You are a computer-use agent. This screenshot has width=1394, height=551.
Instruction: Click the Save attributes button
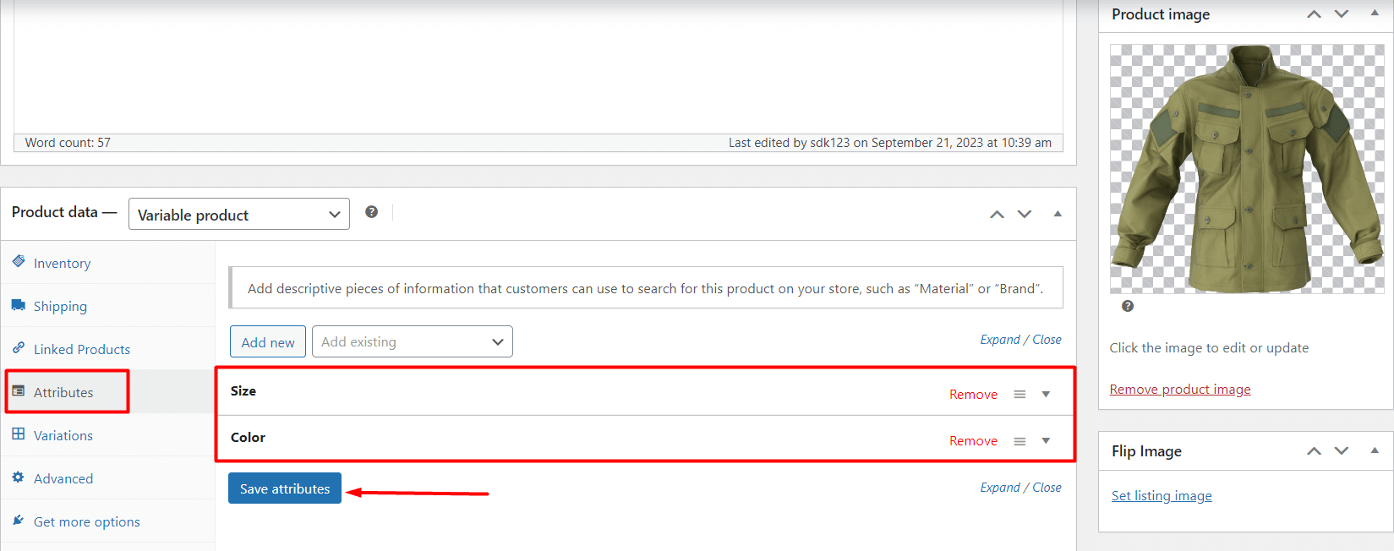(x=285, y=488)
